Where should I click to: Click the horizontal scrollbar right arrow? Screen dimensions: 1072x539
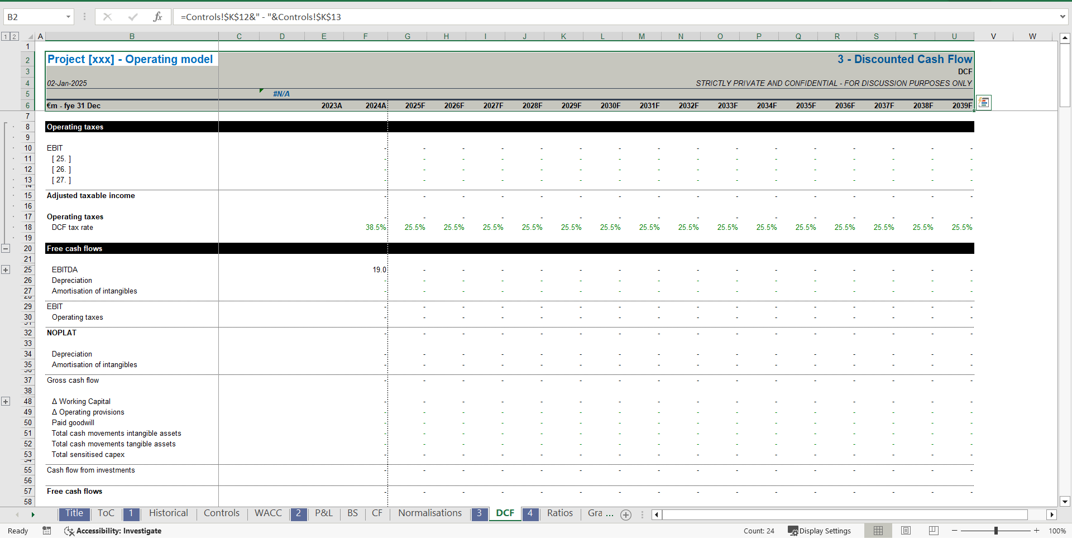1052,514
